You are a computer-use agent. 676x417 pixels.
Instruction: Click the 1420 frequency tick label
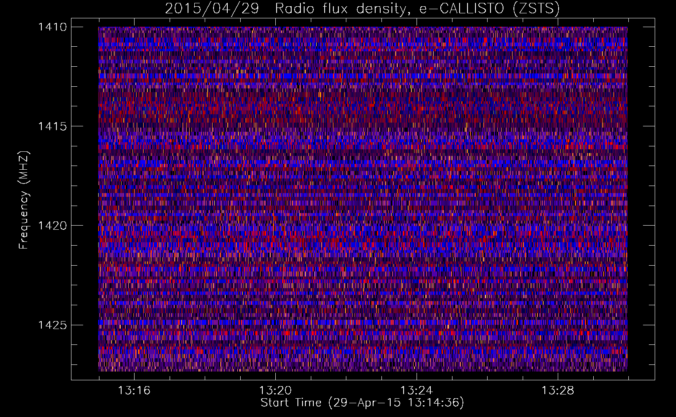[x=52, y=226]
